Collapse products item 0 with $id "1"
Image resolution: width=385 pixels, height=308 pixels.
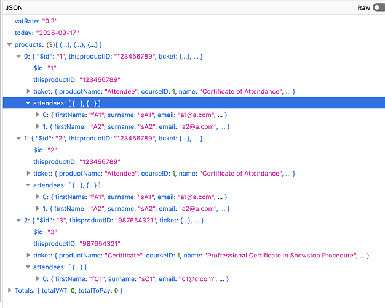[x=18, y=56]
